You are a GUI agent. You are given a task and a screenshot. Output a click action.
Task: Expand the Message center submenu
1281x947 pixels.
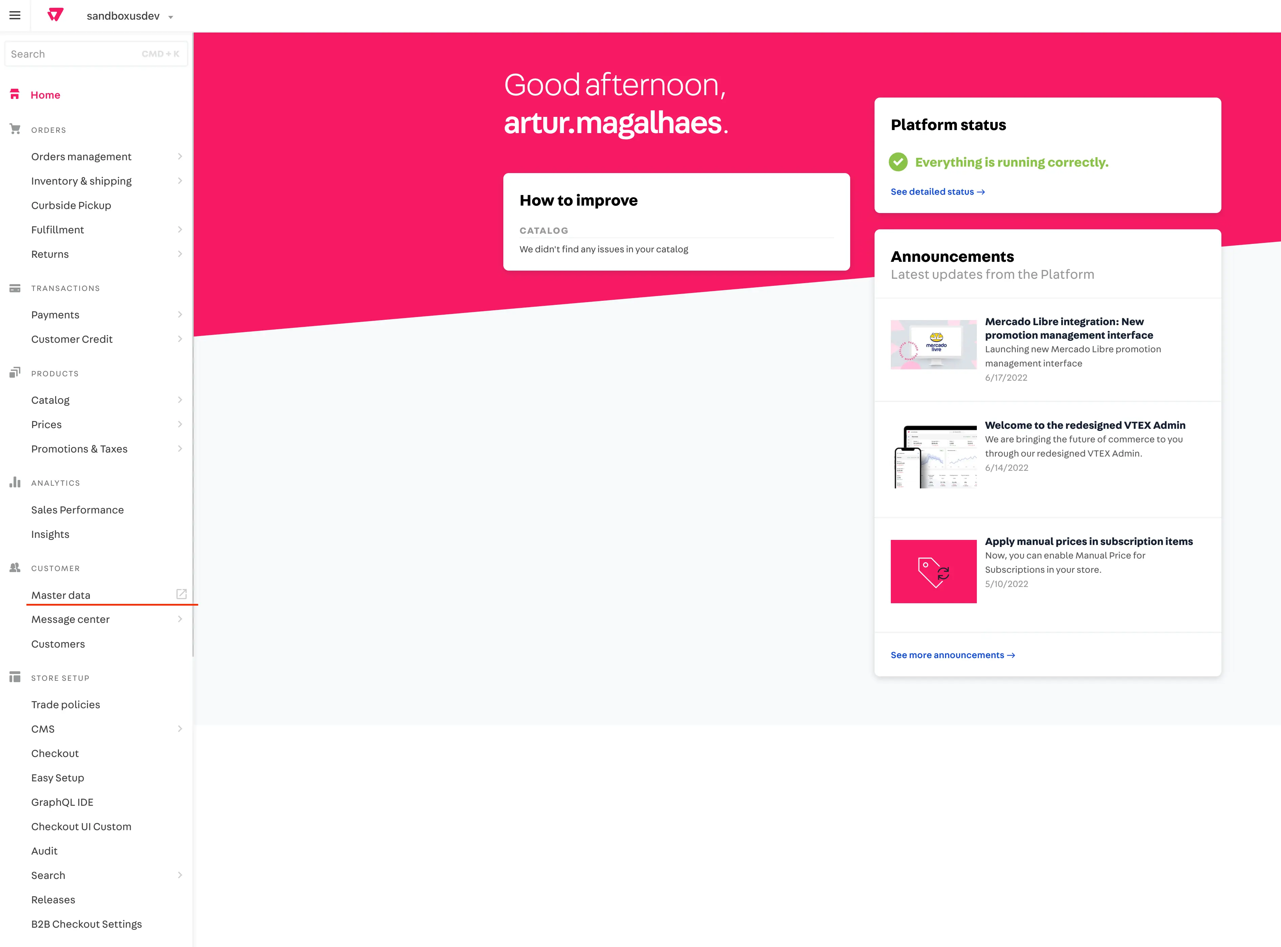point(180,619)
